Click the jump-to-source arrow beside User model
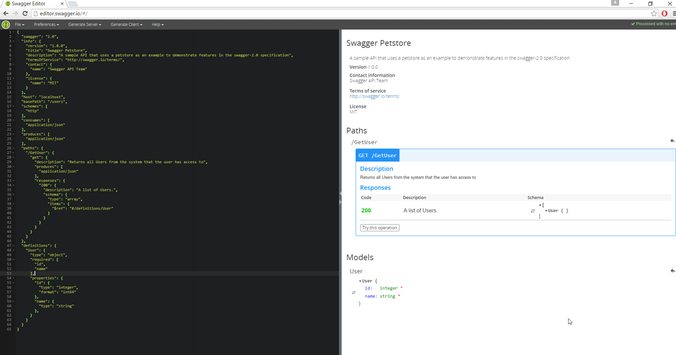Viewport: 676px width, 355px height. (x=672, y=271)
